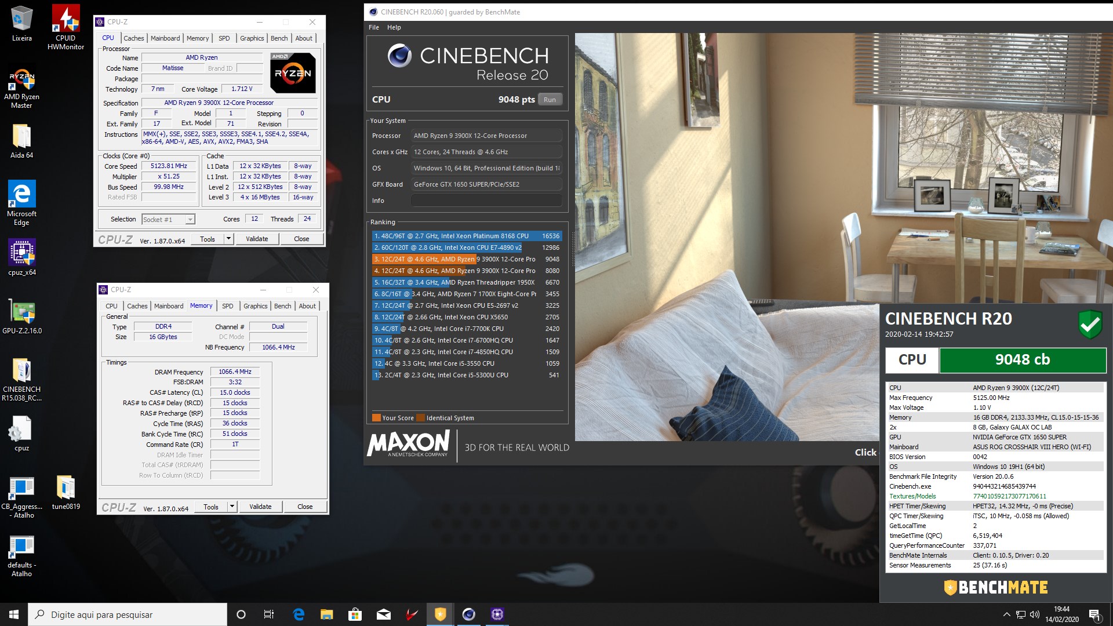Show hidden system tray icons
This screenshot has height=626, width=1113.
point(1006,614)
